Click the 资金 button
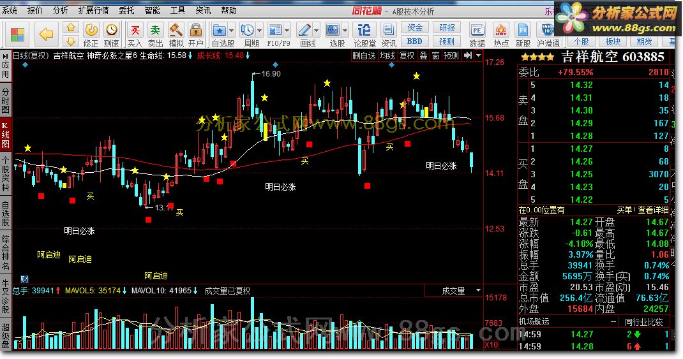The width and height of the screenshot is (683, 359). [415, 28]
